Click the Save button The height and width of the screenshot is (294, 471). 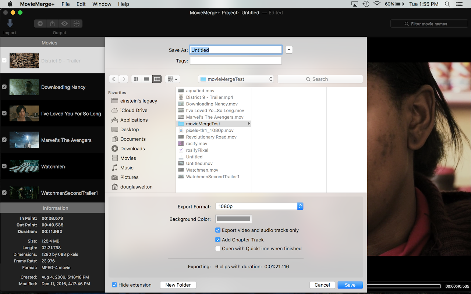[x=350, y=285]
